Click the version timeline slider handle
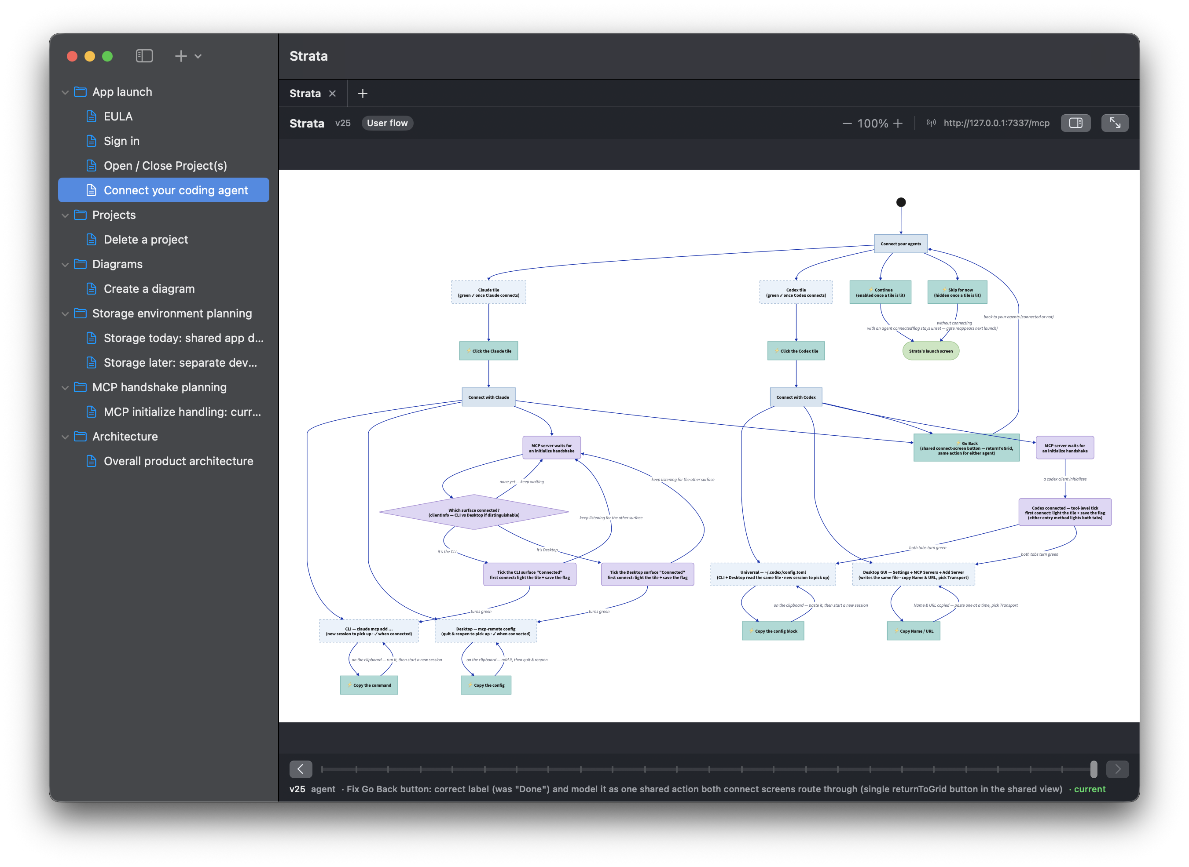Image resolution: width=1189 pixels, height=867 pixels. tap(1094, 769)
